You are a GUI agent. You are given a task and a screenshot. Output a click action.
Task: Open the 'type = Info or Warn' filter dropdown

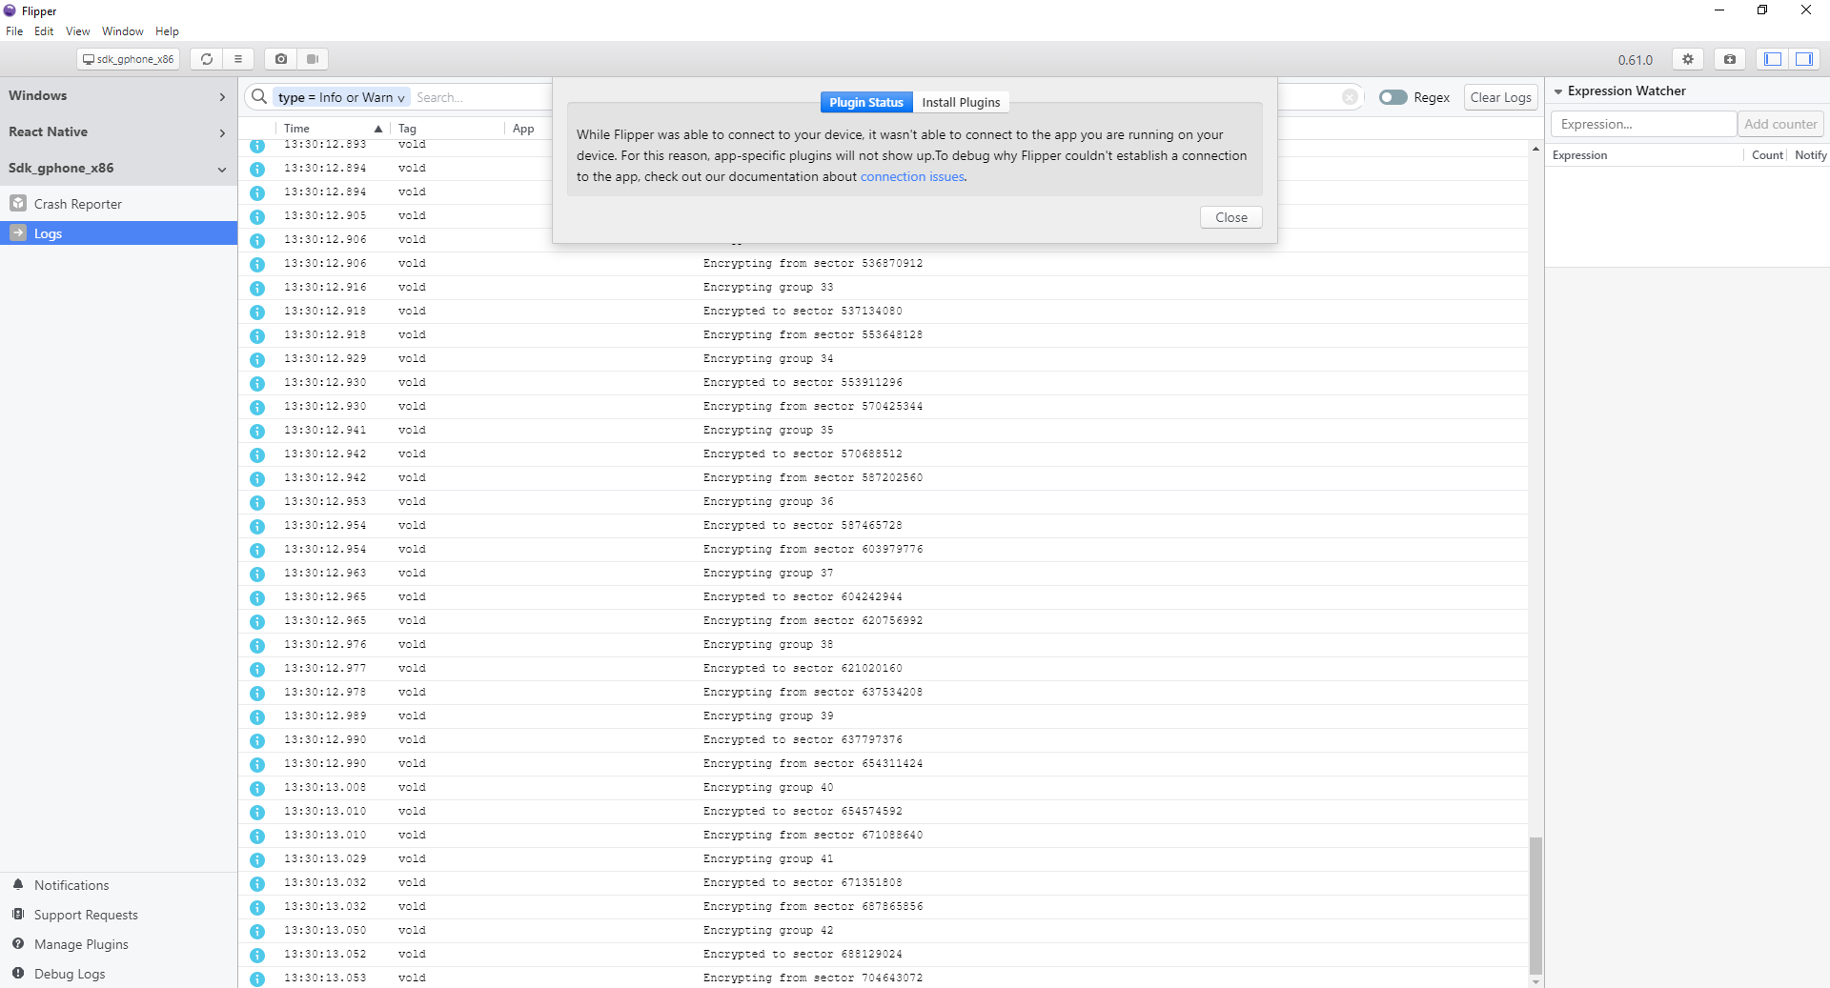(x=340, y=96)
